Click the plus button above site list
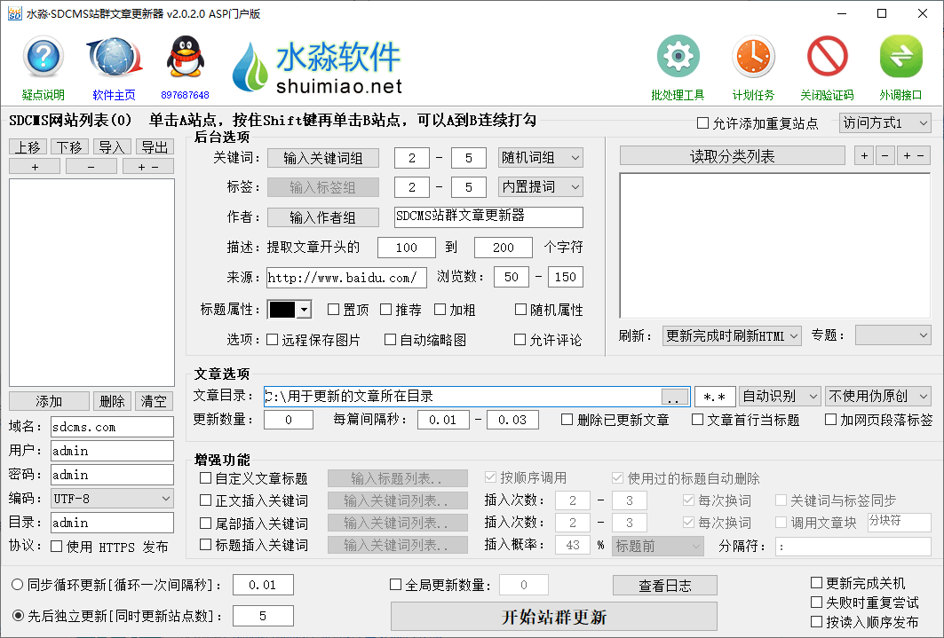The image size is (944, 638). (35, 167)
